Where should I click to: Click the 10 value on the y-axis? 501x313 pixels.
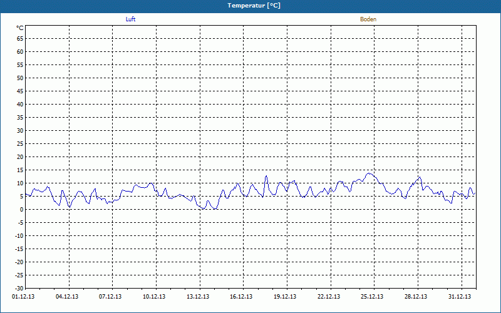[20, 183]
